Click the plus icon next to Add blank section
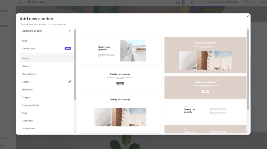This screenshot has width=267, height=149. (x=70, y=31)
